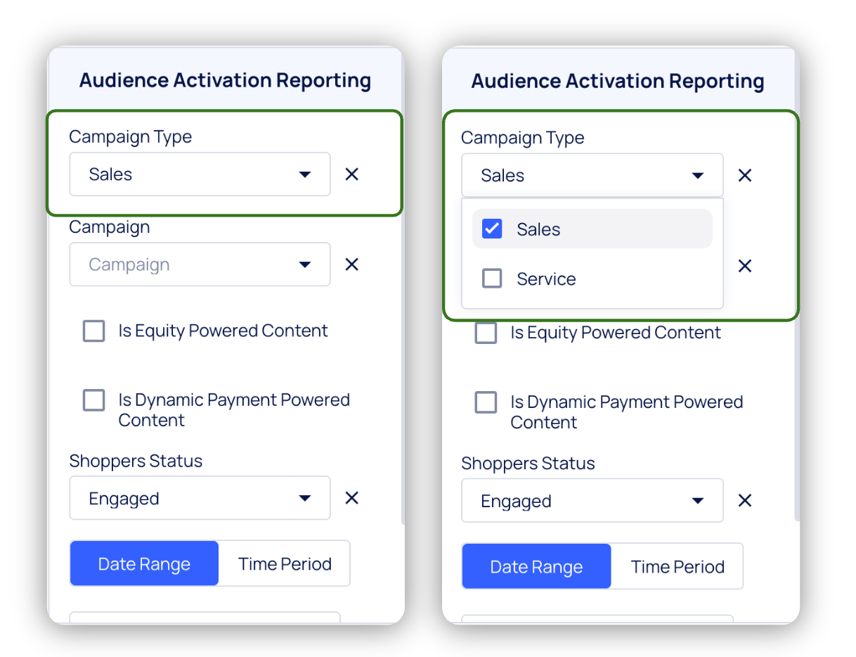
Task: Switch to Time Period tab in right panel
Action: coord(677,567)
